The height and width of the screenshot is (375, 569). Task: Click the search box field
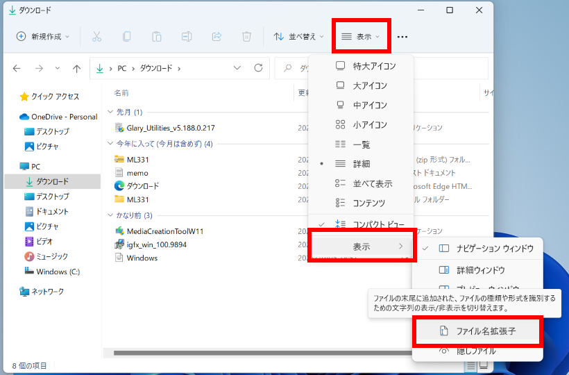[381, 68]
